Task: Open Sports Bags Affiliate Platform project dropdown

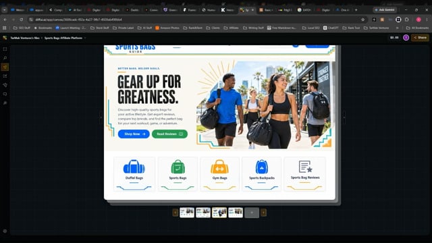Action: tap(65, 38)
